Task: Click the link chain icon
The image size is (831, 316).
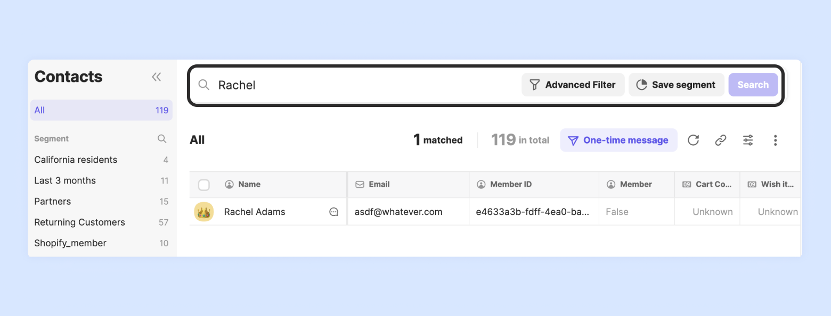Action: 721,140
